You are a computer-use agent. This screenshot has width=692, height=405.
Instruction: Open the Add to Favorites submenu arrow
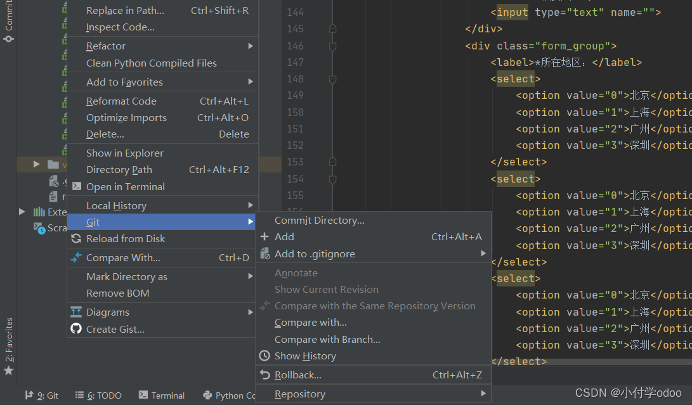[251, 82]
